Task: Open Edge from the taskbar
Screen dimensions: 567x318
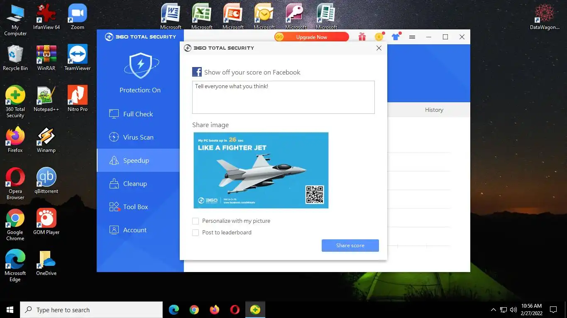Action: (x=174, y=310)
